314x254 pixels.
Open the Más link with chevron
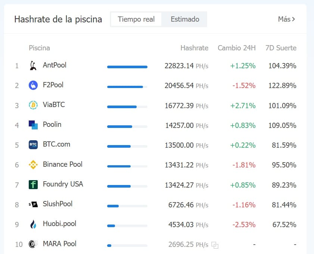click(287, 19)
